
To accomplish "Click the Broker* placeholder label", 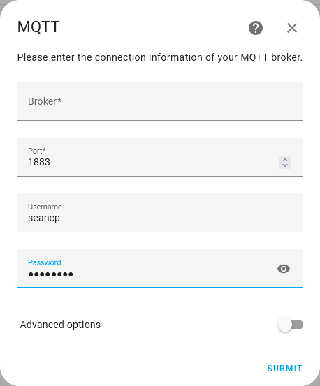I will pyautogui.click(x=45, y=101).
